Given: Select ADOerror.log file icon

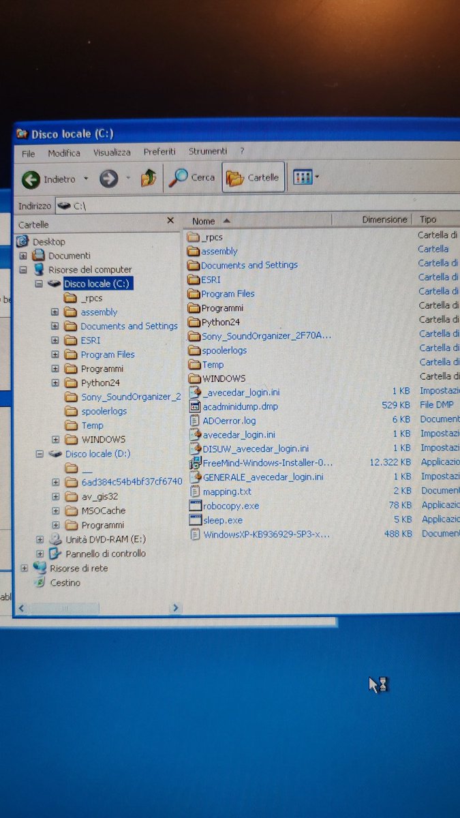Looking at the screenshot, I should [194, 421].
